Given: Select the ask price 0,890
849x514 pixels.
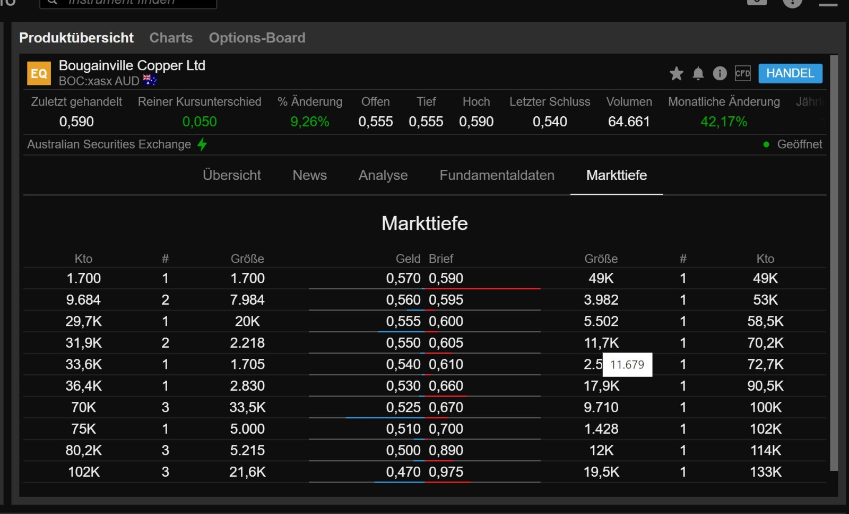Looking at the screenshot, I should click(x=446, y=450).
